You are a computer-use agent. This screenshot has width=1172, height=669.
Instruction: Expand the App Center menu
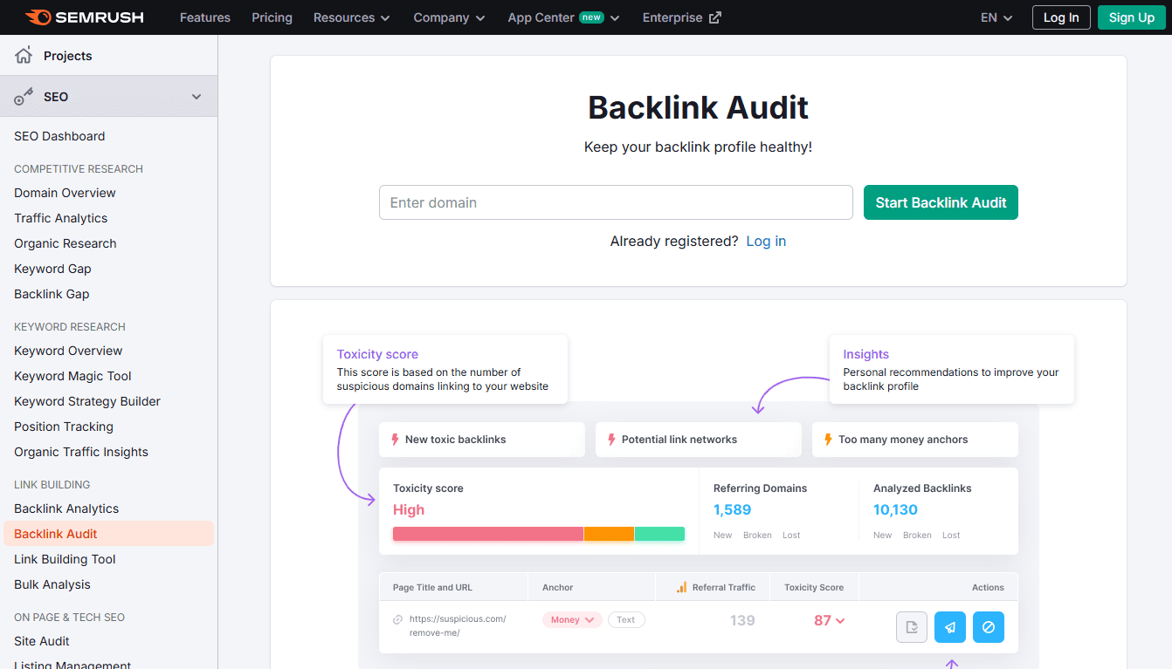563,17
